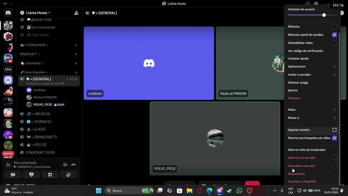Open Microsoft Edge from the taskbar
This screenshot has width=348, height=196.
tap(209, 191)
